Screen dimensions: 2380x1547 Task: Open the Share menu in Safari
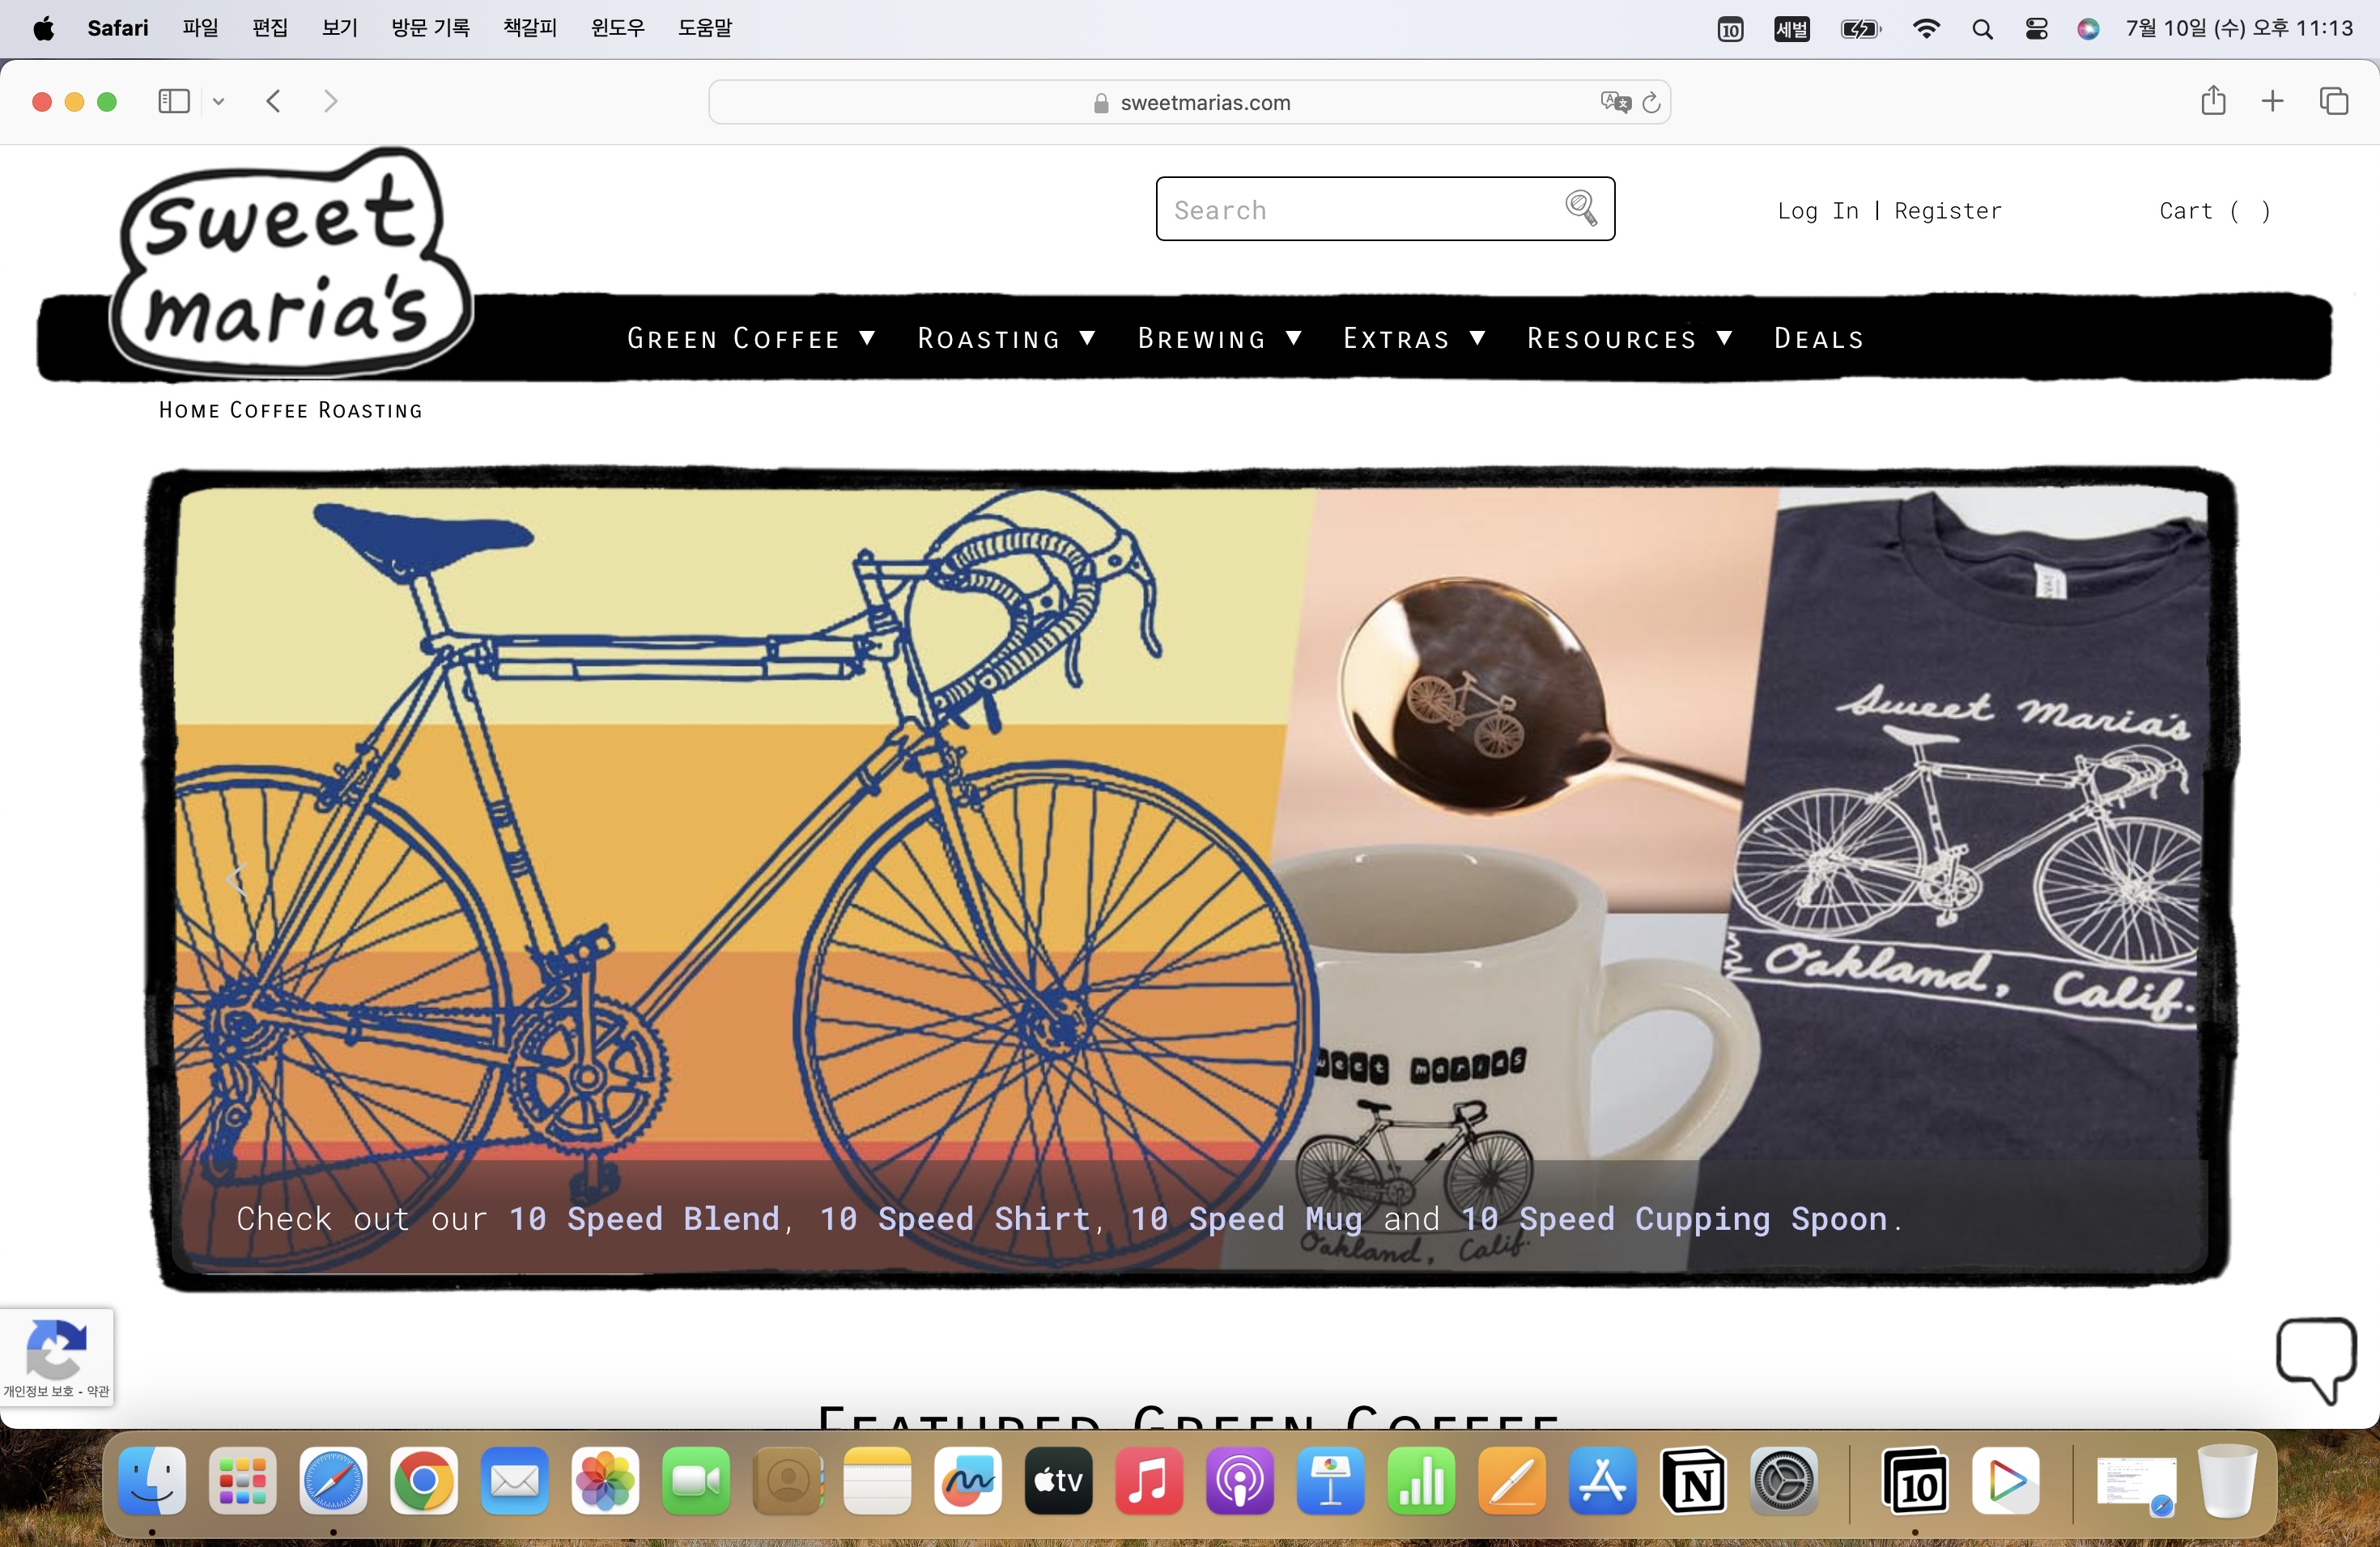tap(2213, 100)
